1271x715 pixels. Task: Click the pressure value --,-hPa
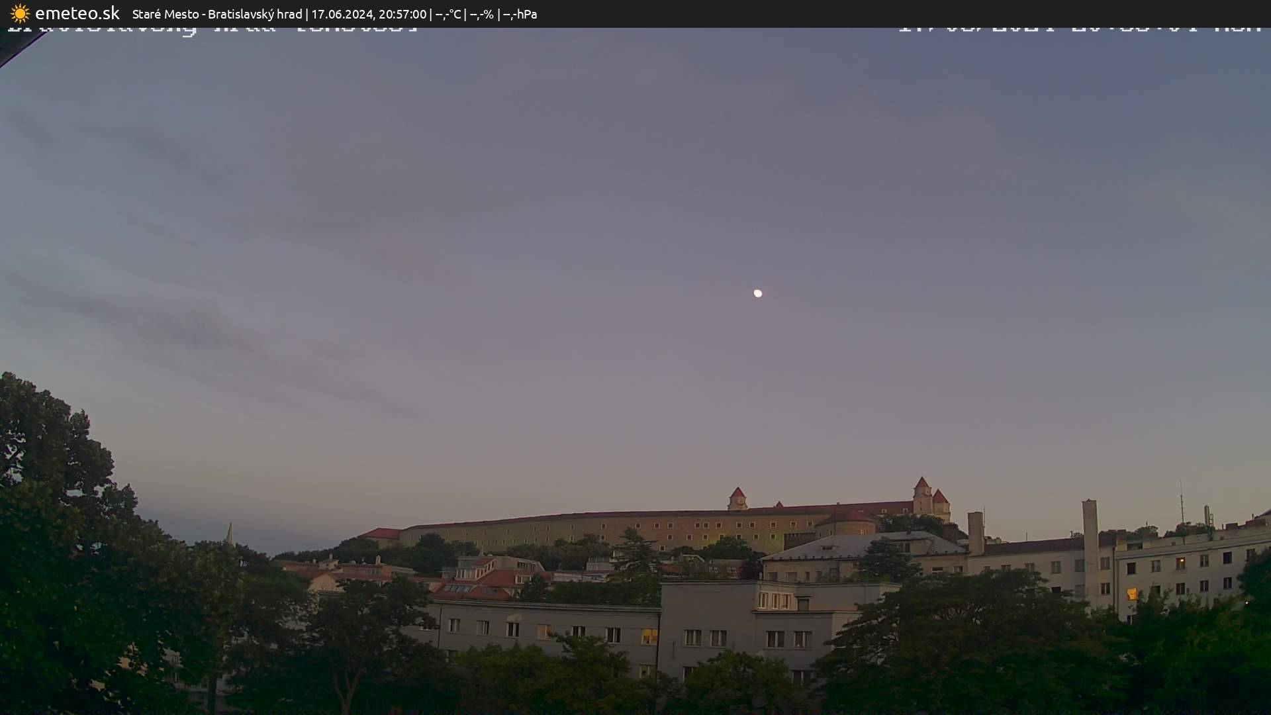click(x=520, y=13)
